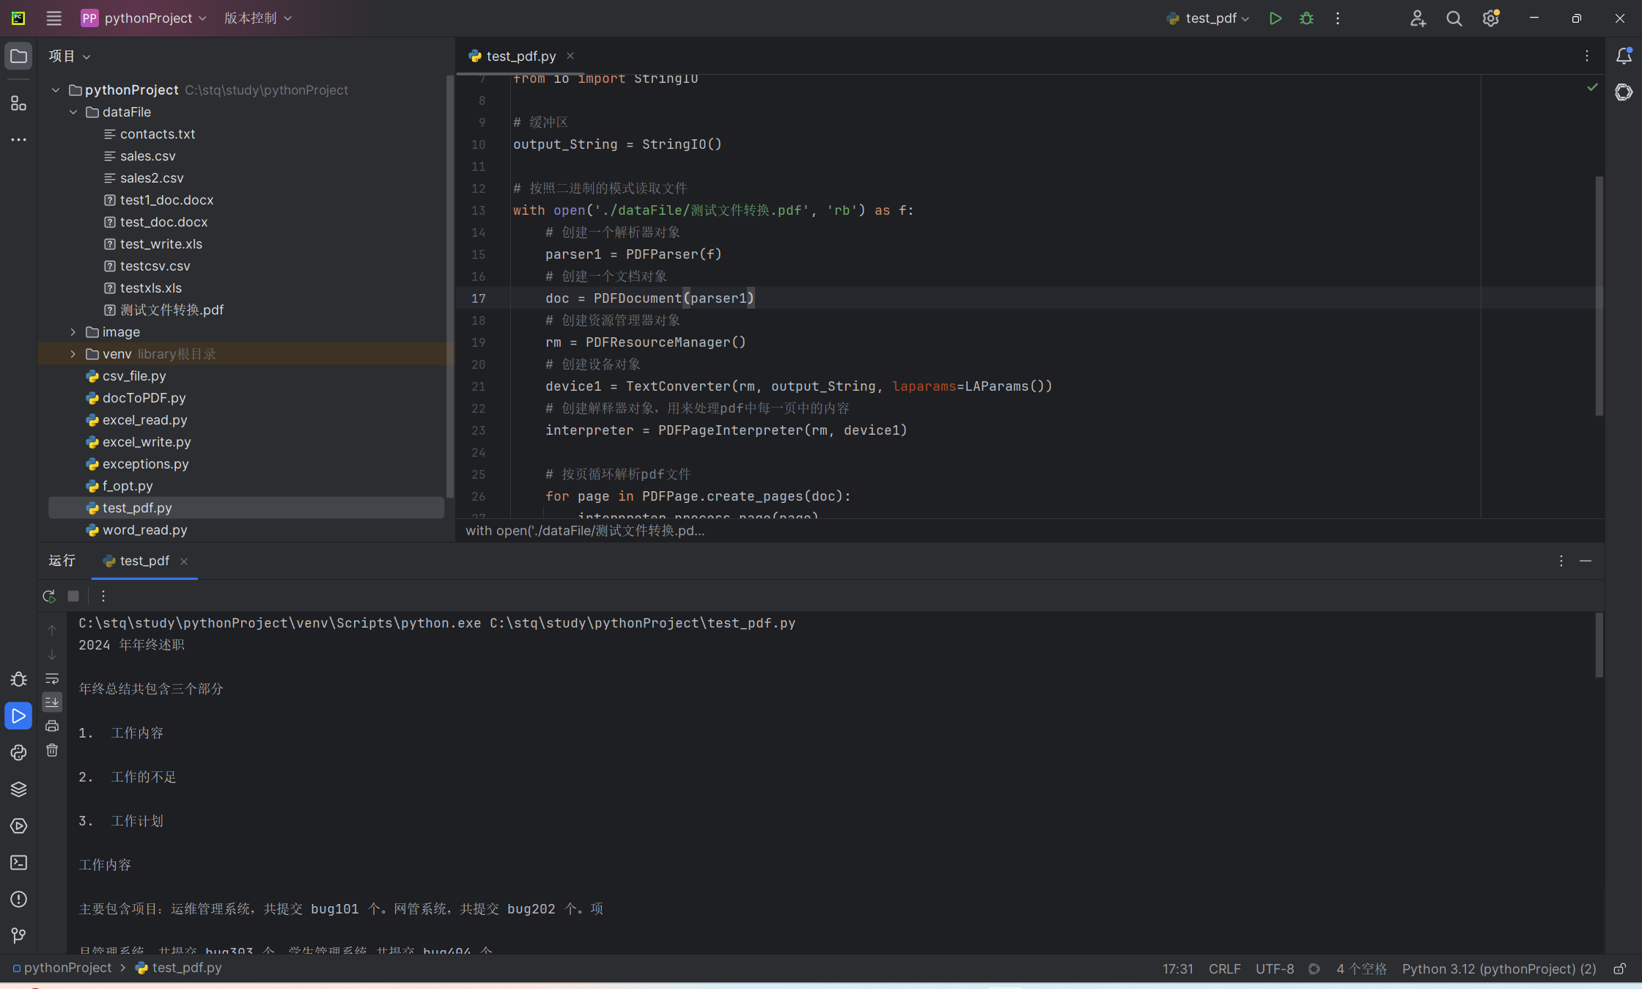
Task: Clear the run console output with the trash icon
Action: click(52, 750)
